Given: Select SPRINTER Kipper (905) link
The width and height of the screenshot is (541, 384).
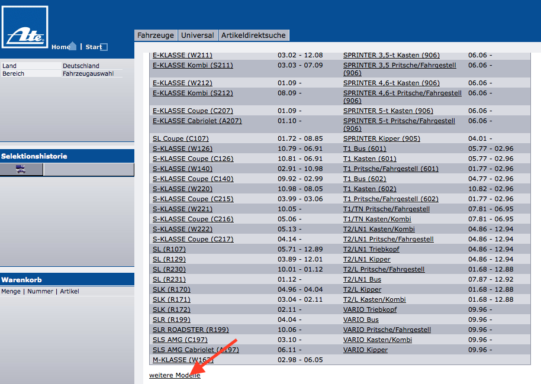Looking at the screenshot, I should tap(381, 138).
